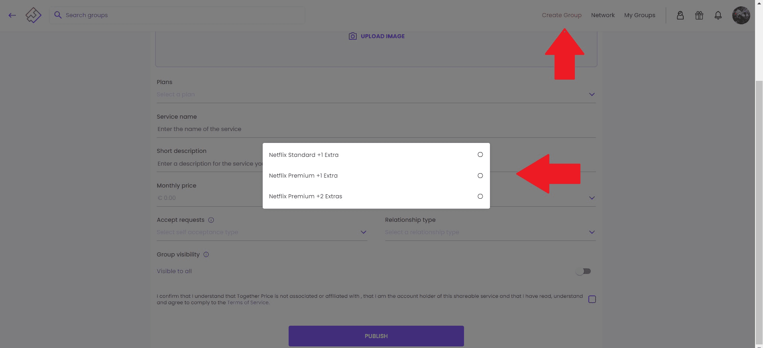This screenshot has height=348, width=763.
Task: Open the Accept requests dropdown
Action: click(x=363, y=233)
